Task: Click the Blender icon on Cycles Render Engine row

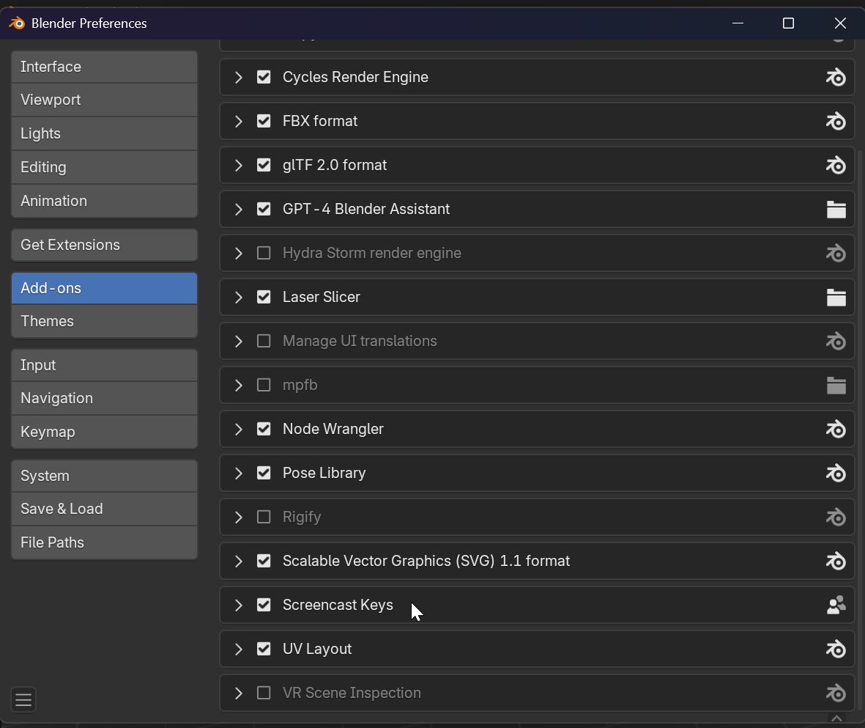Action: tap(836, 77)
